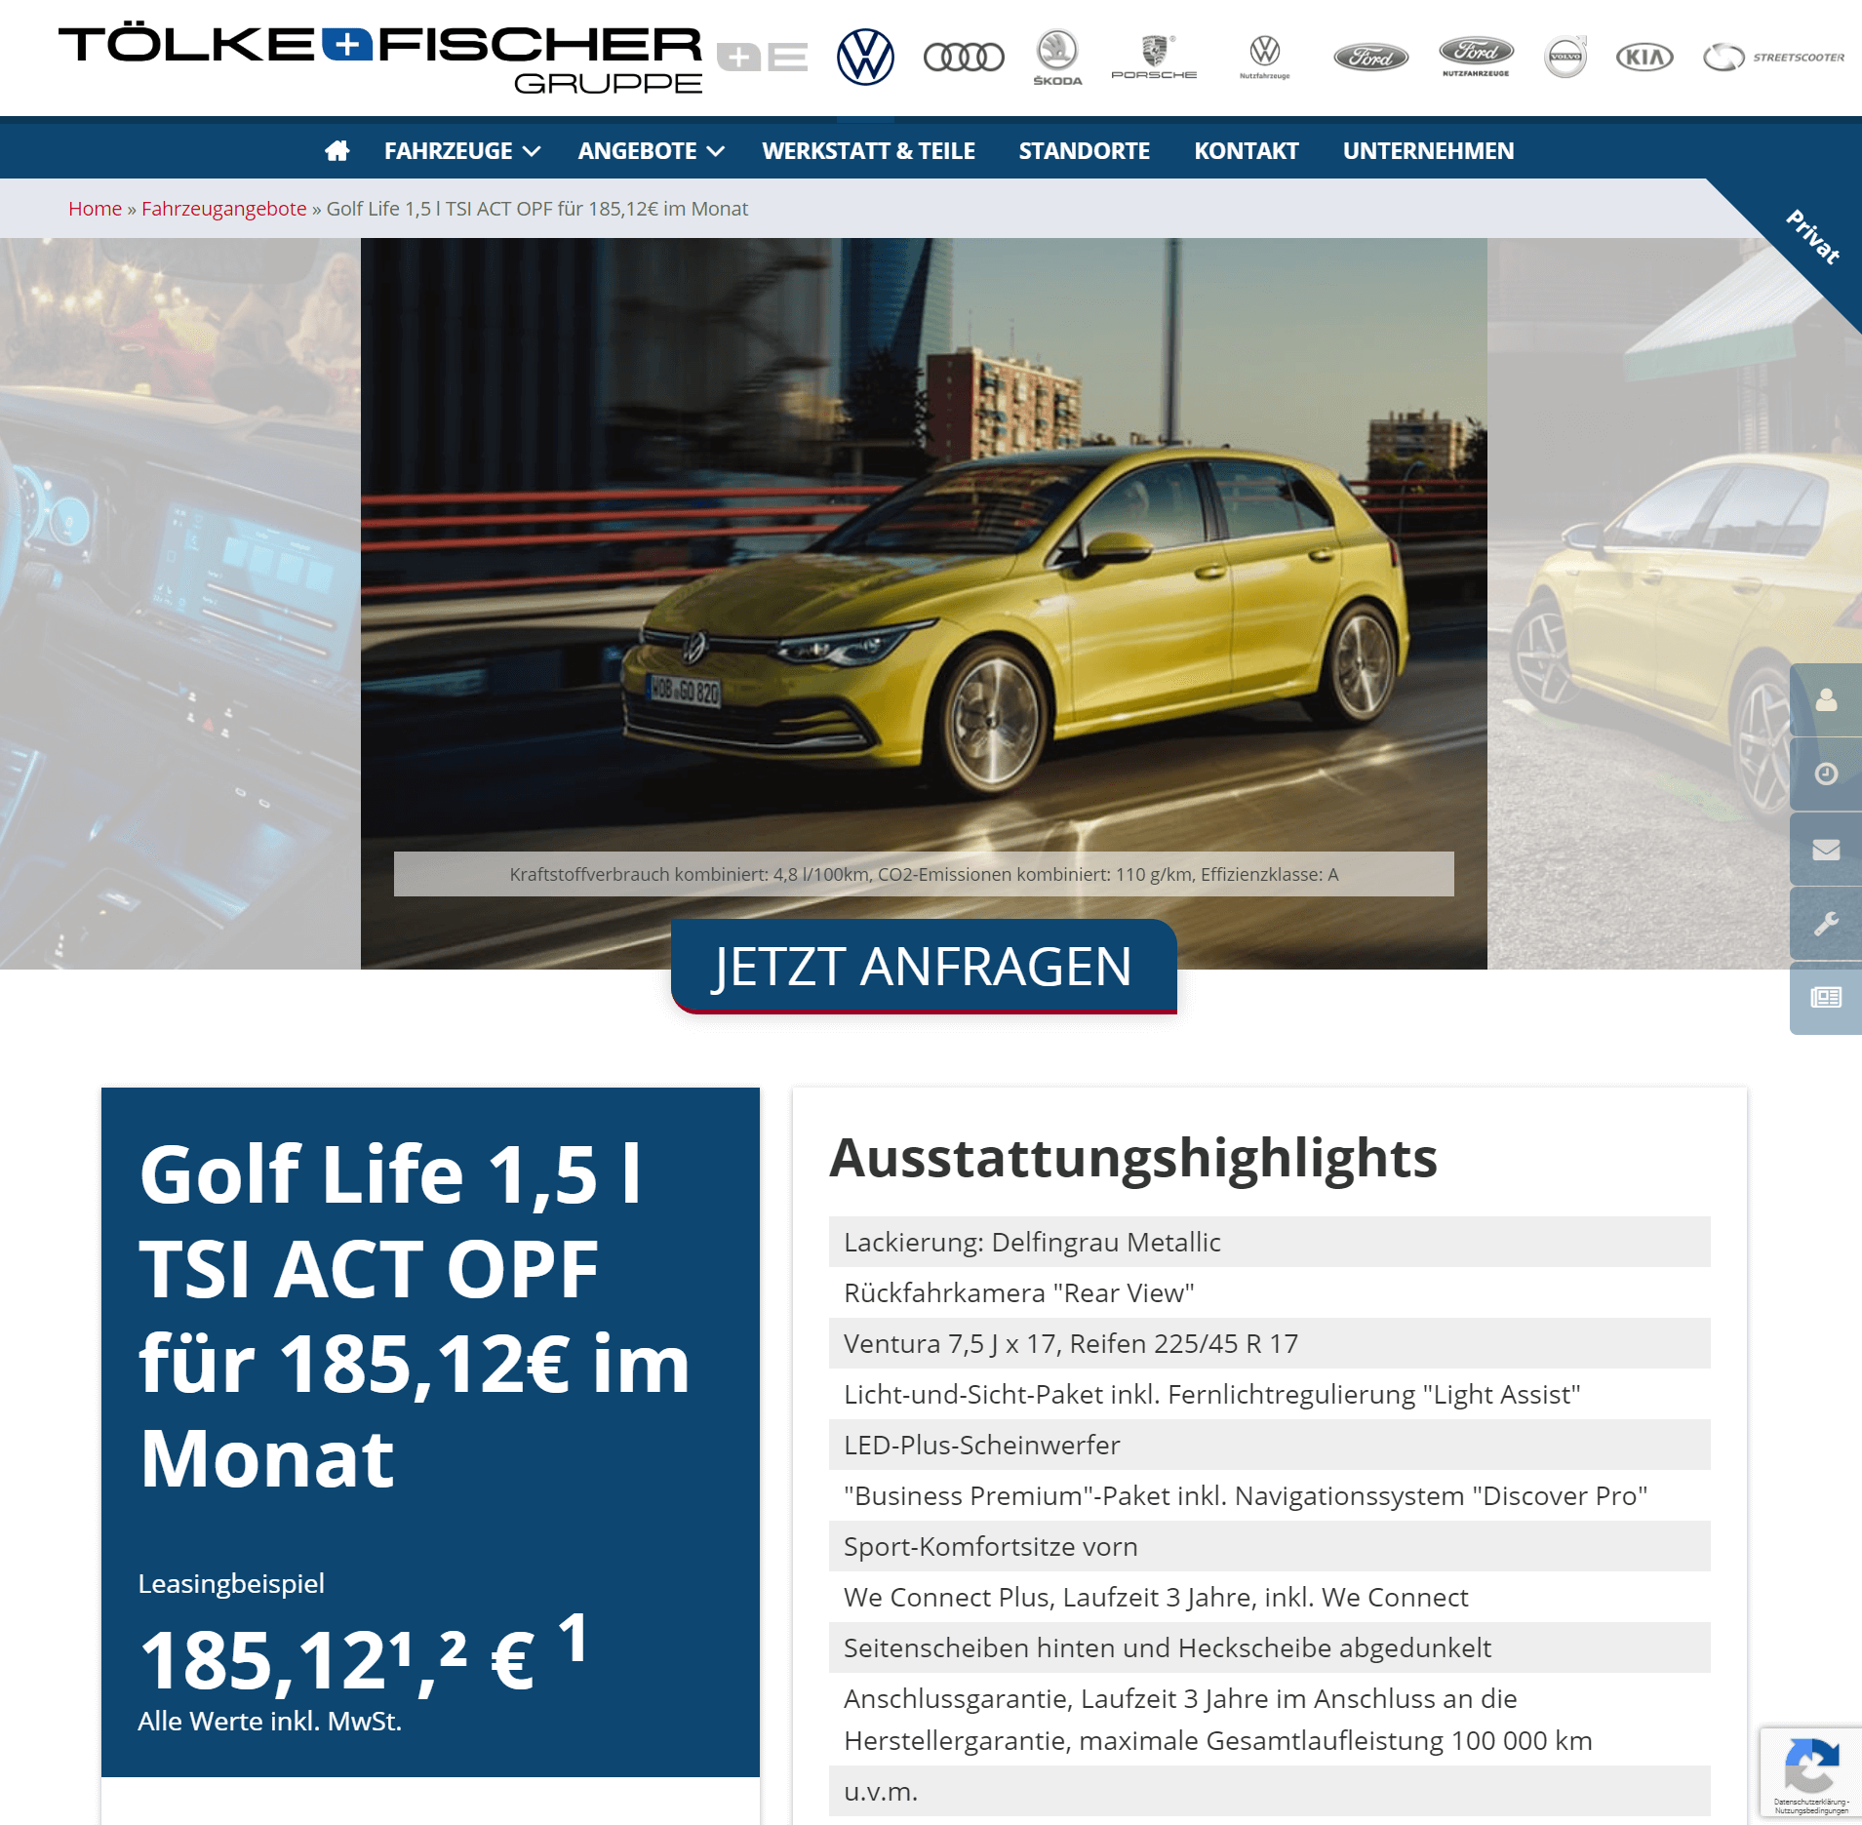Open the Škoda brand logo
The width and height of the screenshot is (1862, 1825).
click(x=1057, y=58)
